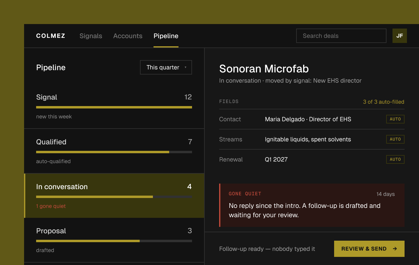
Task: Click the AUTO badge on Contact row
Action: pos(395,119)
